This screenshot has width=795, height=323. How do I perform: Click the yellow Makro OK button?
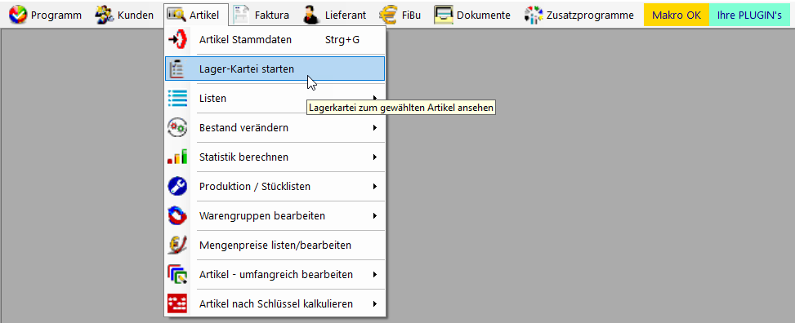(x=677, y=15)
